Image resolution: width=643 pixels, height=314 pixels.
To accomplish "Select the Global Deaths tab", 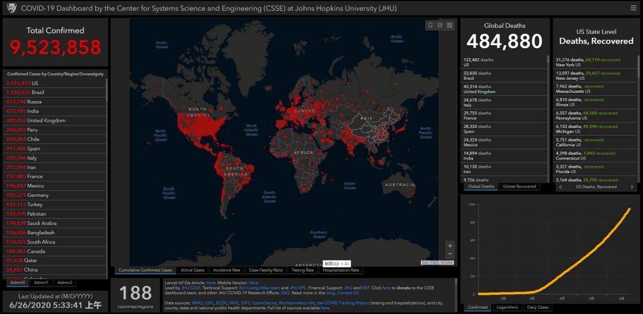I will [482, 187].
